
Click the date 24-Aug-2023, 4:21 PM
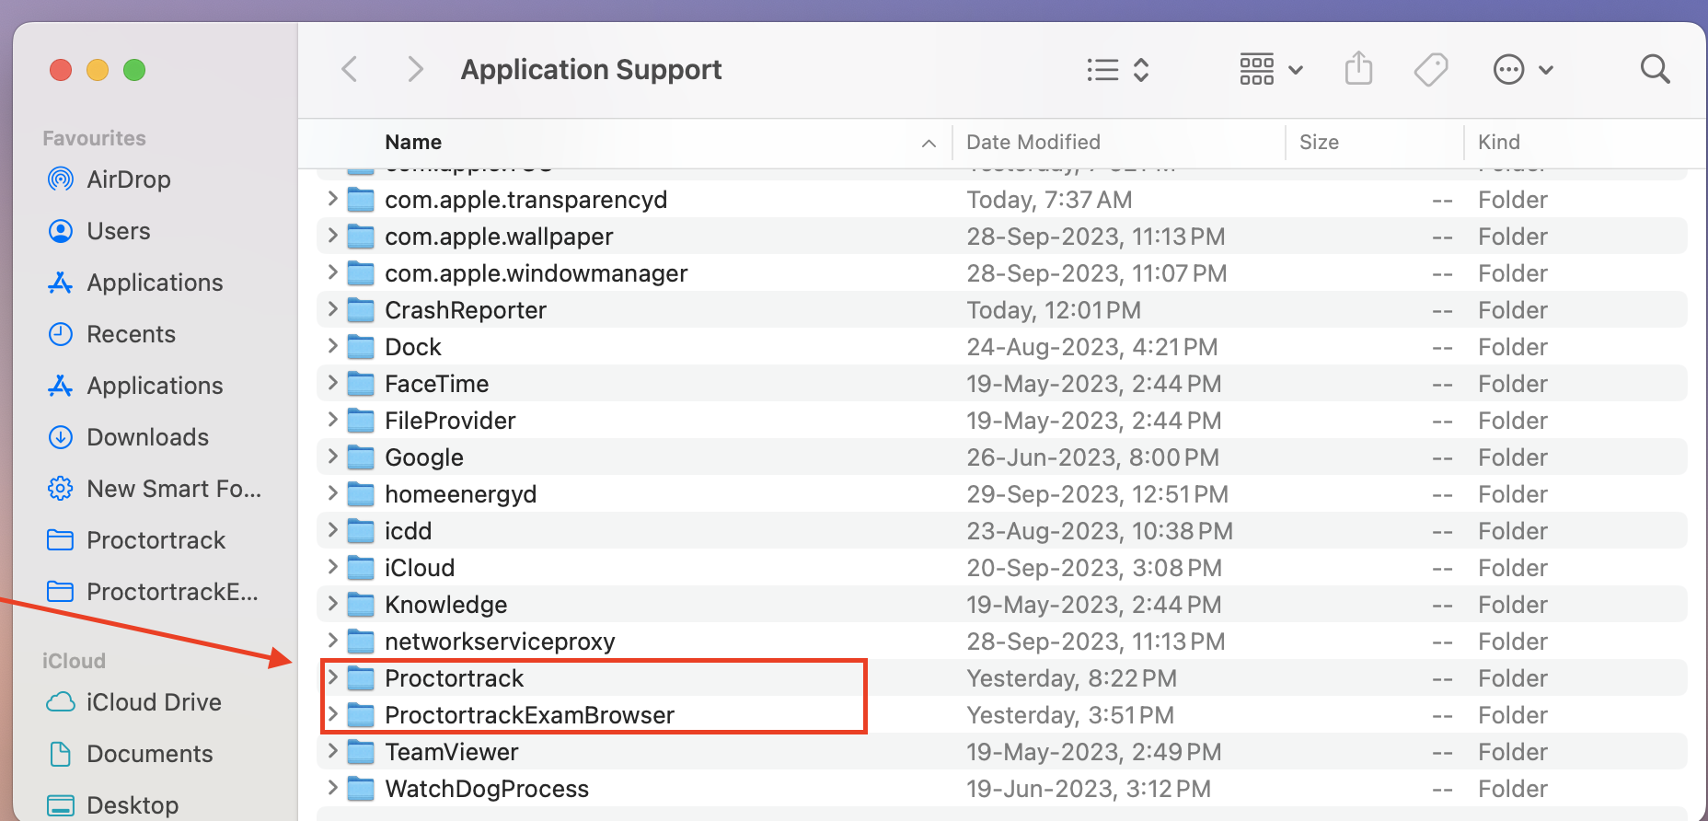(1092, 347)
